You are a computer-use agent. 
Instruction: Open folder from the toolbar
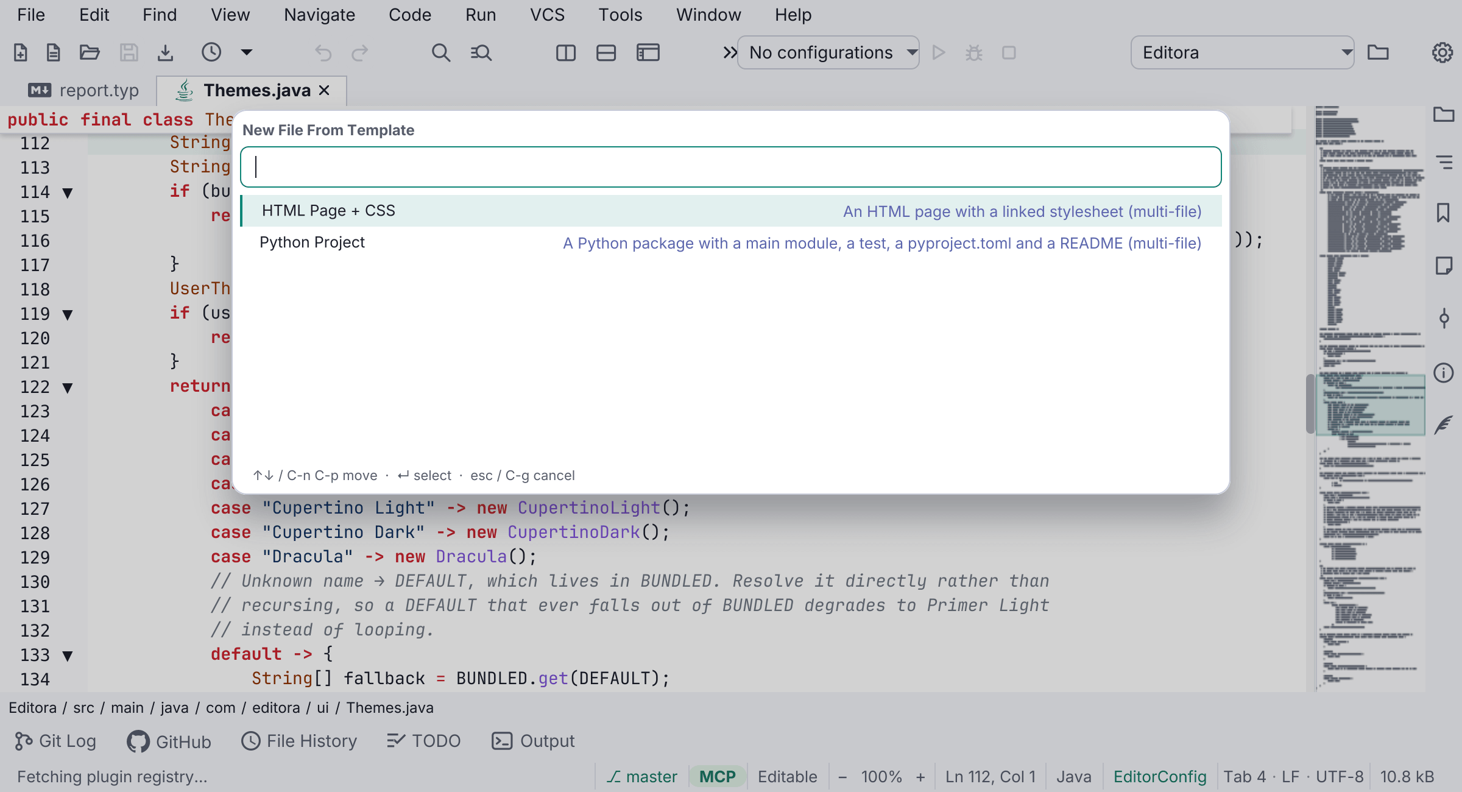tap(90, 53)
